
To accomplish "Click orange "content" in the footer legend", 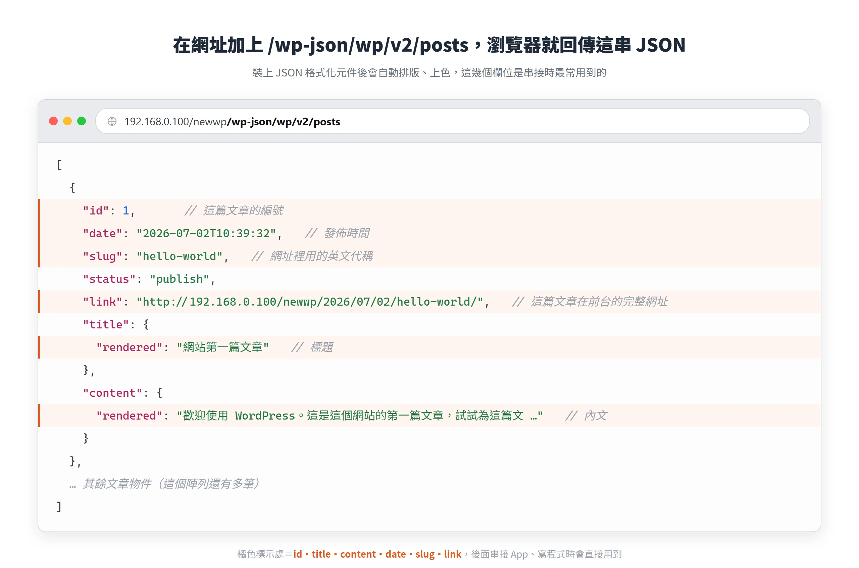I will [x=358, y=554].
